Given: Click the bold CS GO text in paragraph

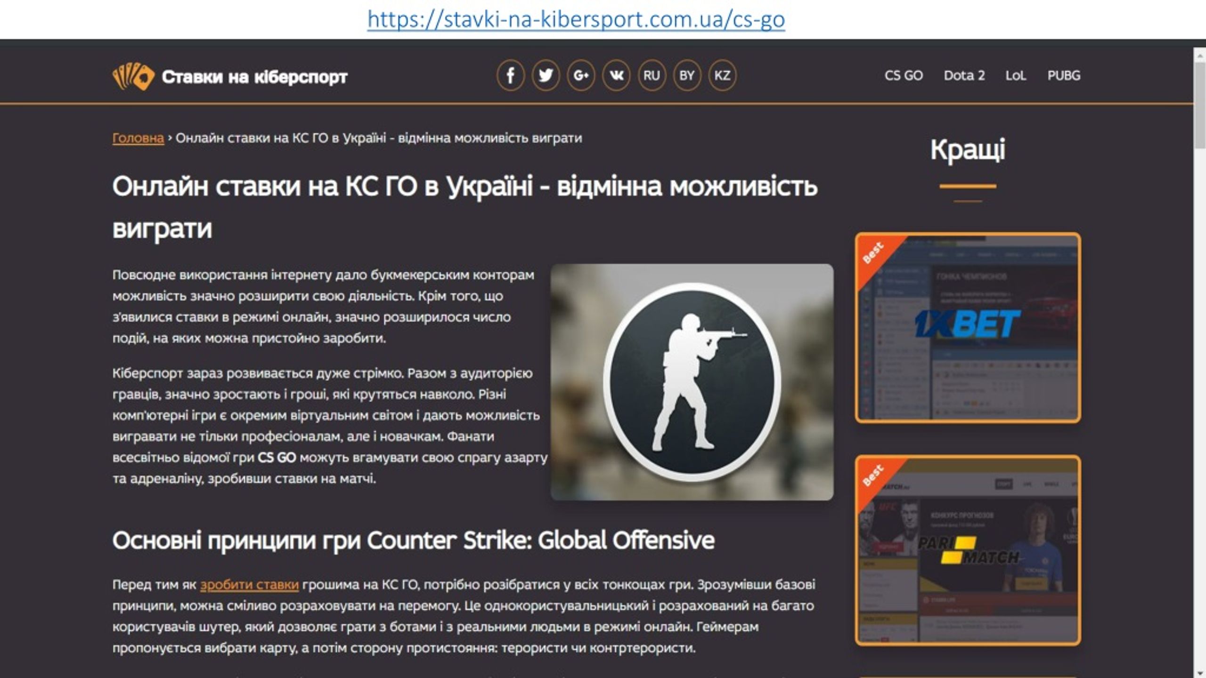Looking at the screenshot, I should coord(277,458).
